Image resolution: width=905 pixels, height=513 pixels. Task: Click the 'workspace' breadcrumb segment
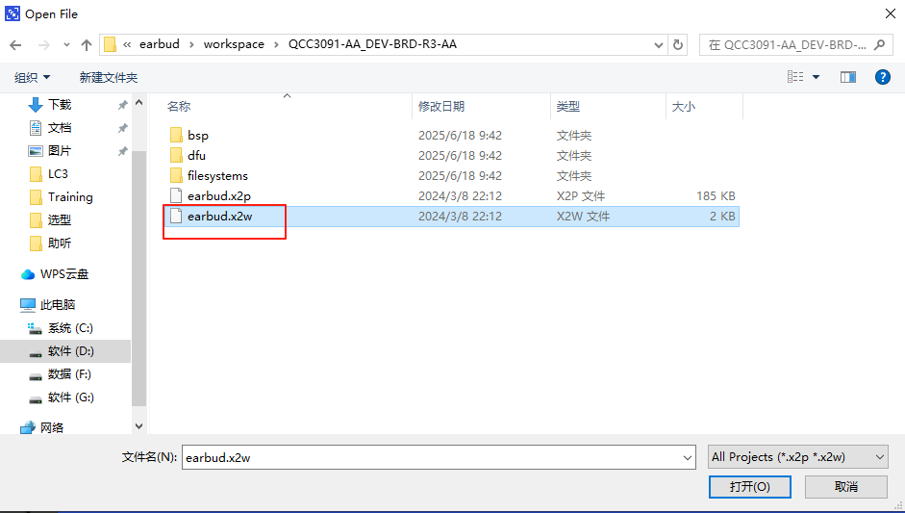coord(234,44)
